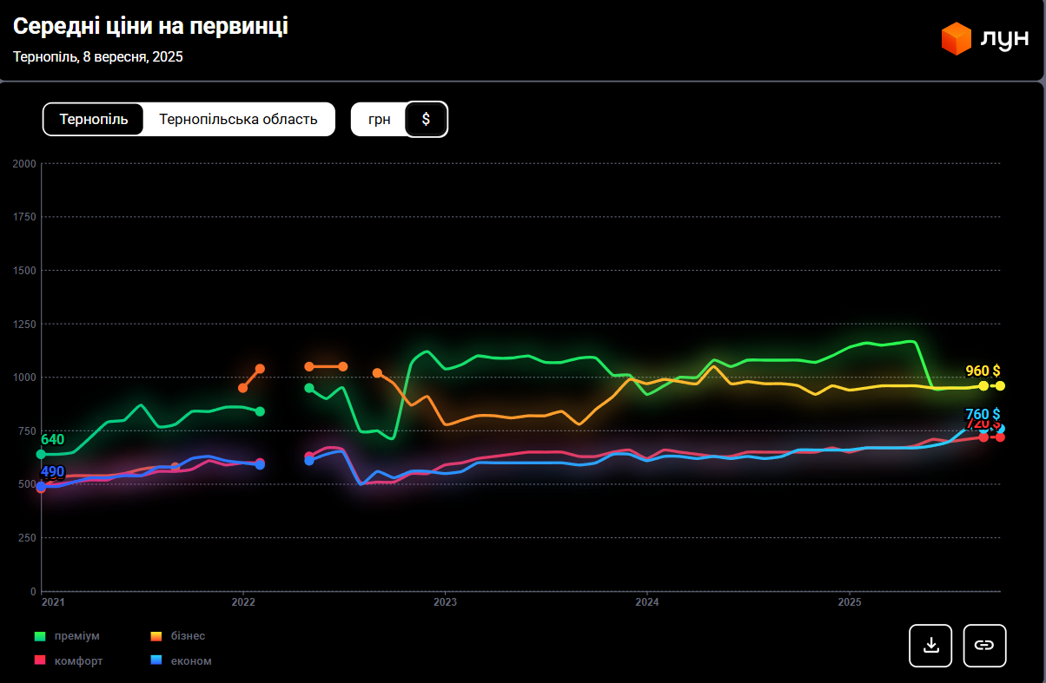Select the Тернопіль tab
This screenshot has width=1046, height=683.
pyautogui.click(x=94, y=119)
